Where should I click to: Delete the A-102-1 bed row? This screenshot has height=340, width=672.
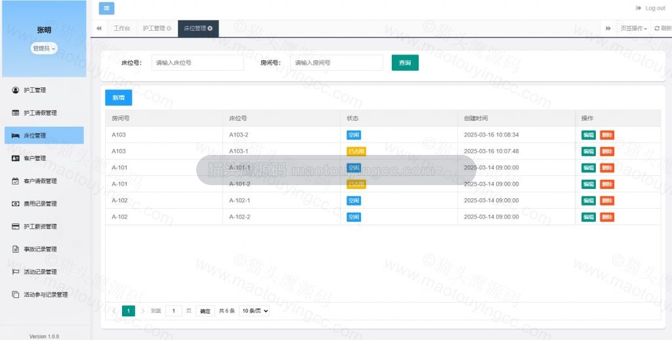(x=607, y=201)
